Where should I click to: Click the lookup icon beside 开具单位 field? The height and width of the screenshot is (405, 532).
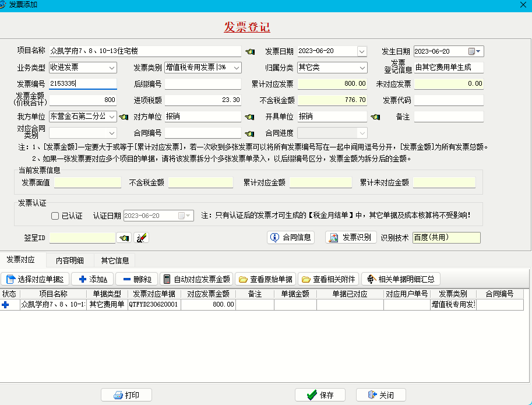pyautogui.click(x=376, y=117)
